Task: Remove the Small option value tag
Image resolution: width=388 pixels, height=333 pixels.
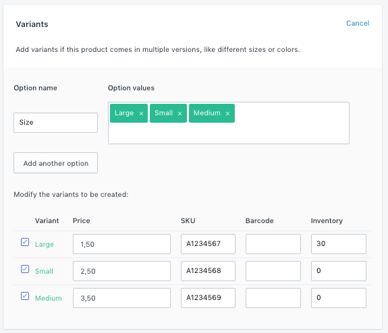Action: (180, 113)
